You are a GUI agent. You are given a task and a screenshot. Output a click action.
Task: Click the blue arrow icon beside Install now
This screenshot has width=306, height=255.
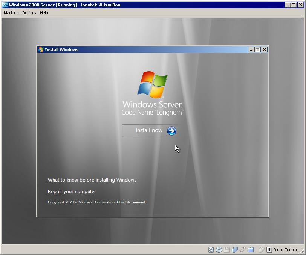pos(171,131)
